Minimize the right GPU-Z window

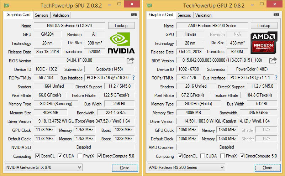coord(252,5)
